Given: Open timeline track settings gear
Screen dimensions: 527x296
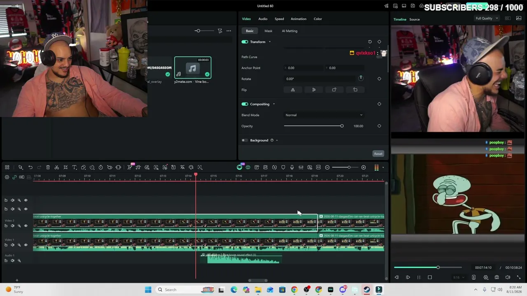Looking at the screenshot, I should click(7, 177).
